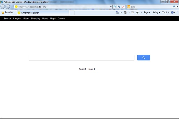Open a new blank tab
Image resolution: width=179 pixels, height=119 pixels.
[72, 13]
